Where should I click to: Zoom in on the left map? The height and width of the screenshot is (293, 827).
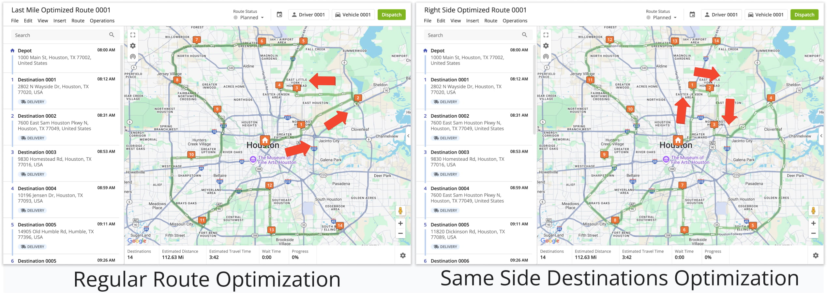(x=400, y=223)
